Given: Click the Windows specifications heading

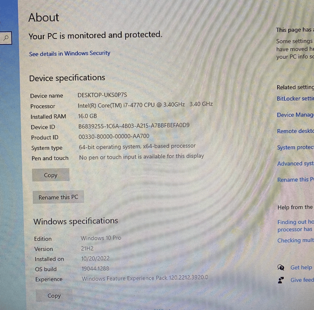Looking at the screenshot, I should 76,221.
